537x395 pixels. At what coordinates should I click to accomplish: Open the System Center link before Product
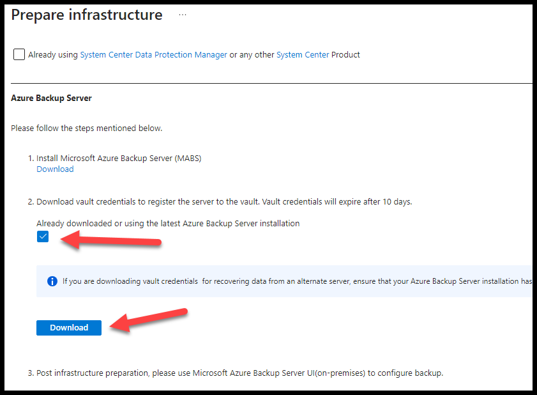pos(303,55)
